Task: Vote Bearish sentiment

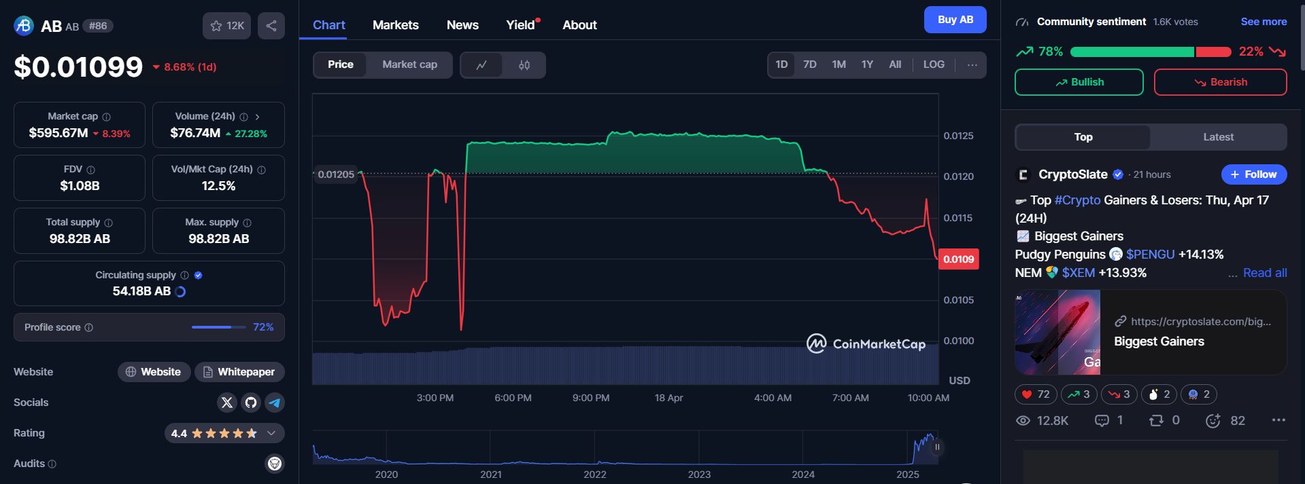Action: coord(1221,82)
